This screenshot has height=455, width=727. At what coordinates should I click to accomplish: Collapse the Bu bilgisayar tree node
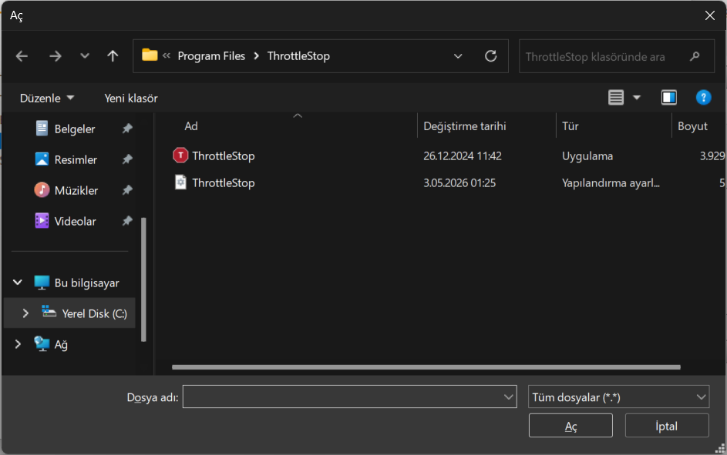pos(18,283)
